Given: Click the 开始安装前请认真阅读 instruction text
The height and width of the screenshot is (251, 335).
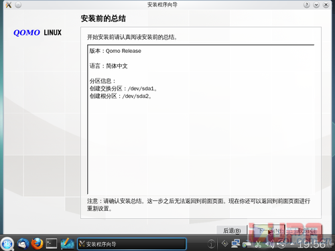Looking at the screenshot, I should pos(132,37).
